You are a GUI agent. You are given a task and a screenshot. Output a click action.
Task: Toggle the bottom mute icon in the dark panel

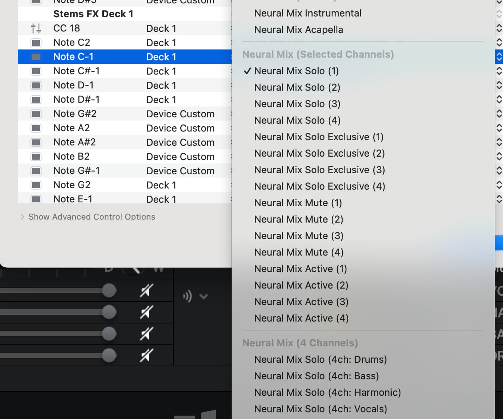(x=147, y=356)
